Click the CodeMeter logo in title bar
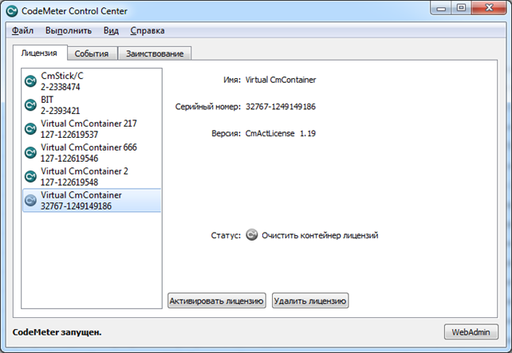This screenshot has height=353, width=512. pos(12,11)
